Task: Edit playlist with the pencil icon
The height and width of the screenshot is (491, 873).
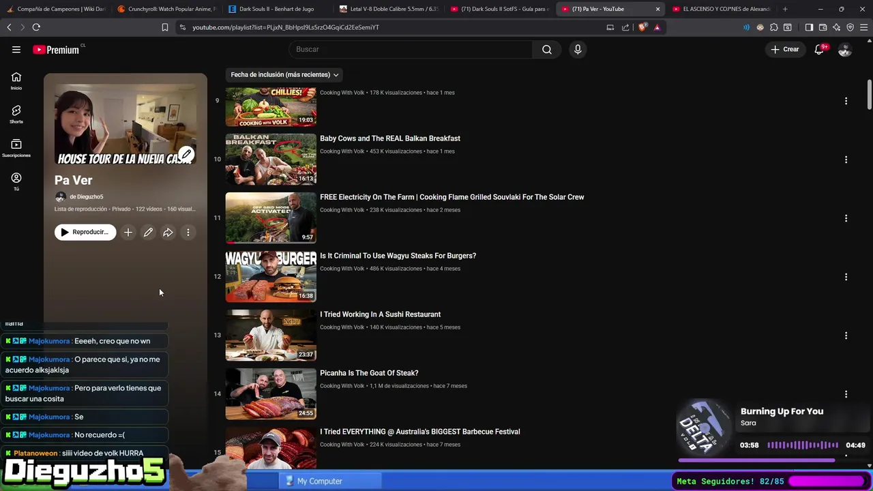Action: coord(148,233)
